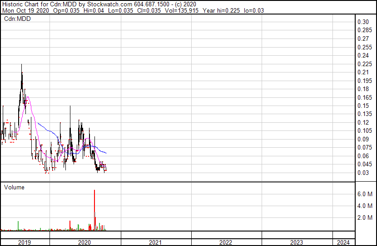Viewport: 377px width, 246px height.
Task: Click the 4.0 M volume axis label
Action: [x=365, y=206]
